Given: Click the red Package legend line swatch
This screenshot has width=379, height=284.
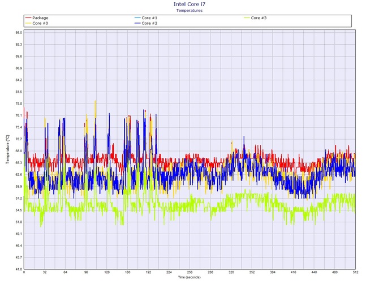Looking at the screenshot, I should [28, 18].
